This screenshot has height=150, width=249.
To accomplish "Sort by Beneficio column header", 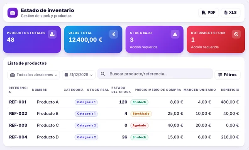I will [230, 90].
